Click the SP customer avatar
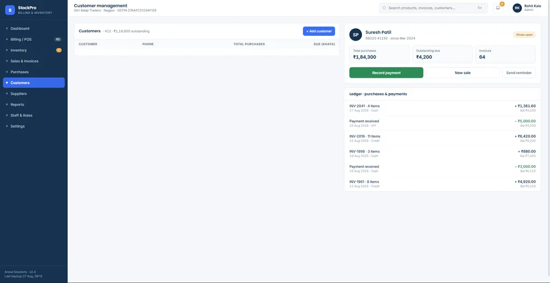The width and height of the screenshot is (550, 283). point(355,35)
